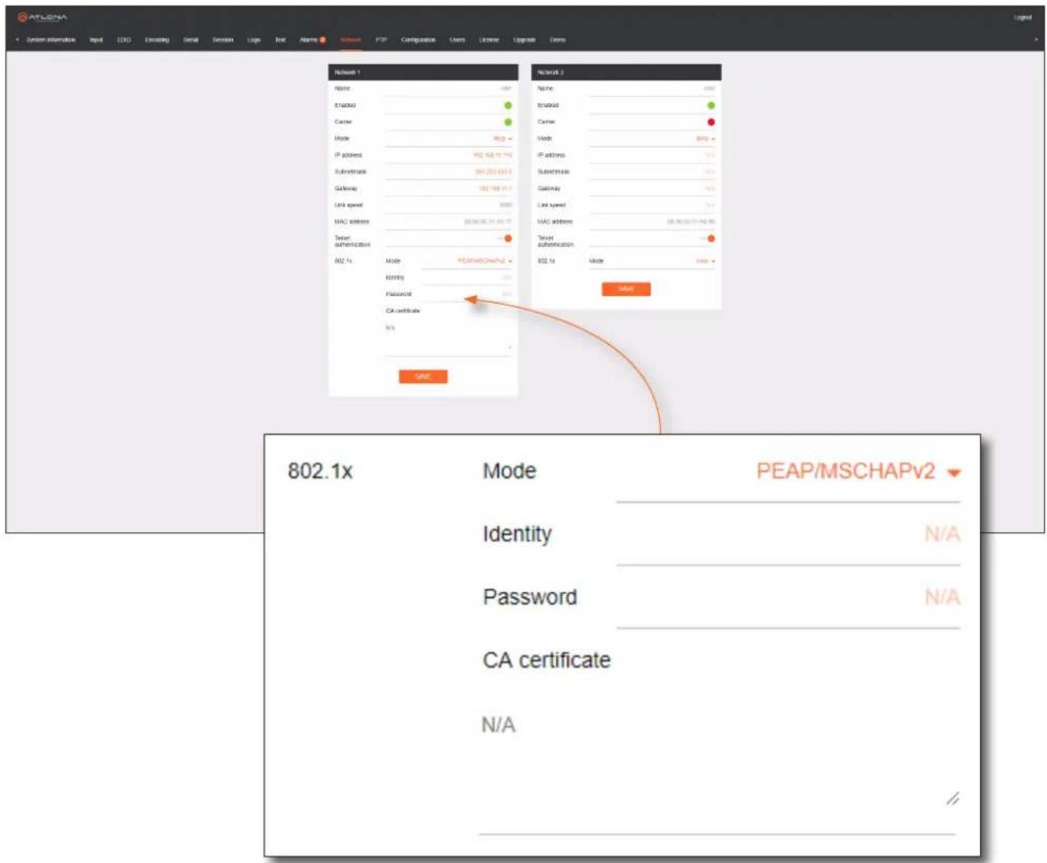Click the left nav scroll arrow before System information
Viewport: 1047px width, 863px height.
[x=17, y=40]
